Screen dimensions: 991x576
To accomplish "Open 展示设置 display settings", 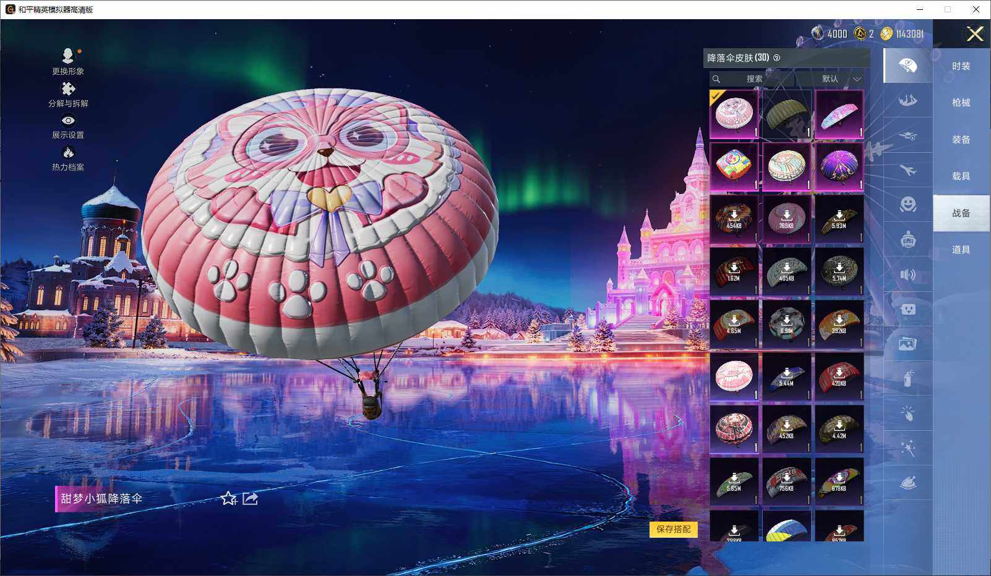I will [x=68, y=121].
